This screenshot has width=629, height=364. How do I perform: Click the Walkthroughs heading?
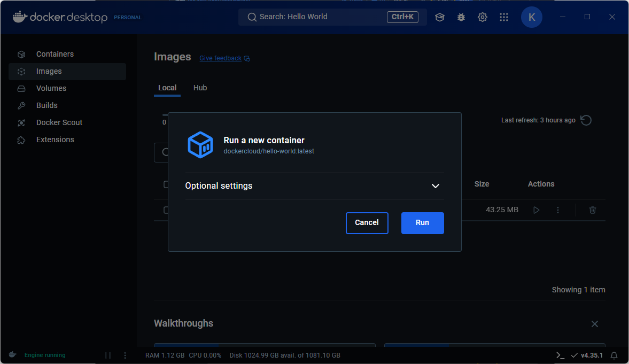coord(184,323)
